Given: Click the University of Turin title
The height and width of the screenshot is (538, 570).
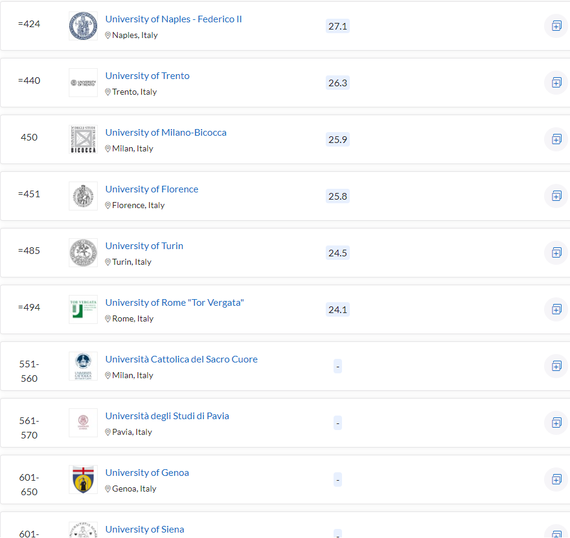Looking at the screenshot, I should 144,246.
